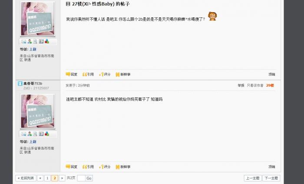Click 举报 report link on floor 29

pyautogui.click(x=241, y=85)
